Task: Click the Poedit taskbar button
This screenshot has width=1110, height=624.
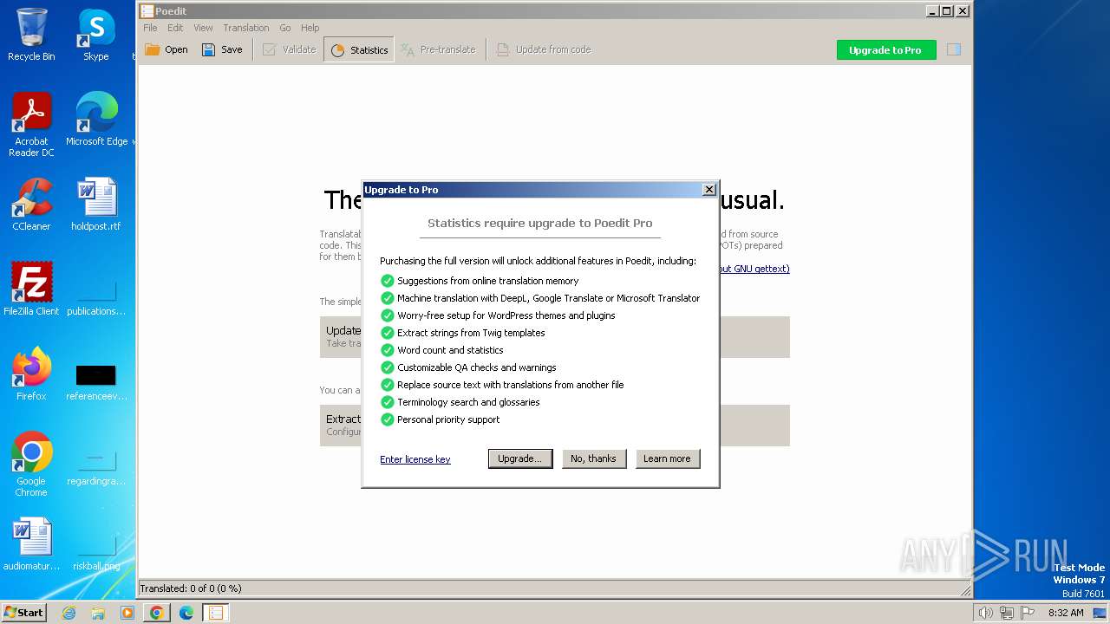Action: (x=216, y=613)
